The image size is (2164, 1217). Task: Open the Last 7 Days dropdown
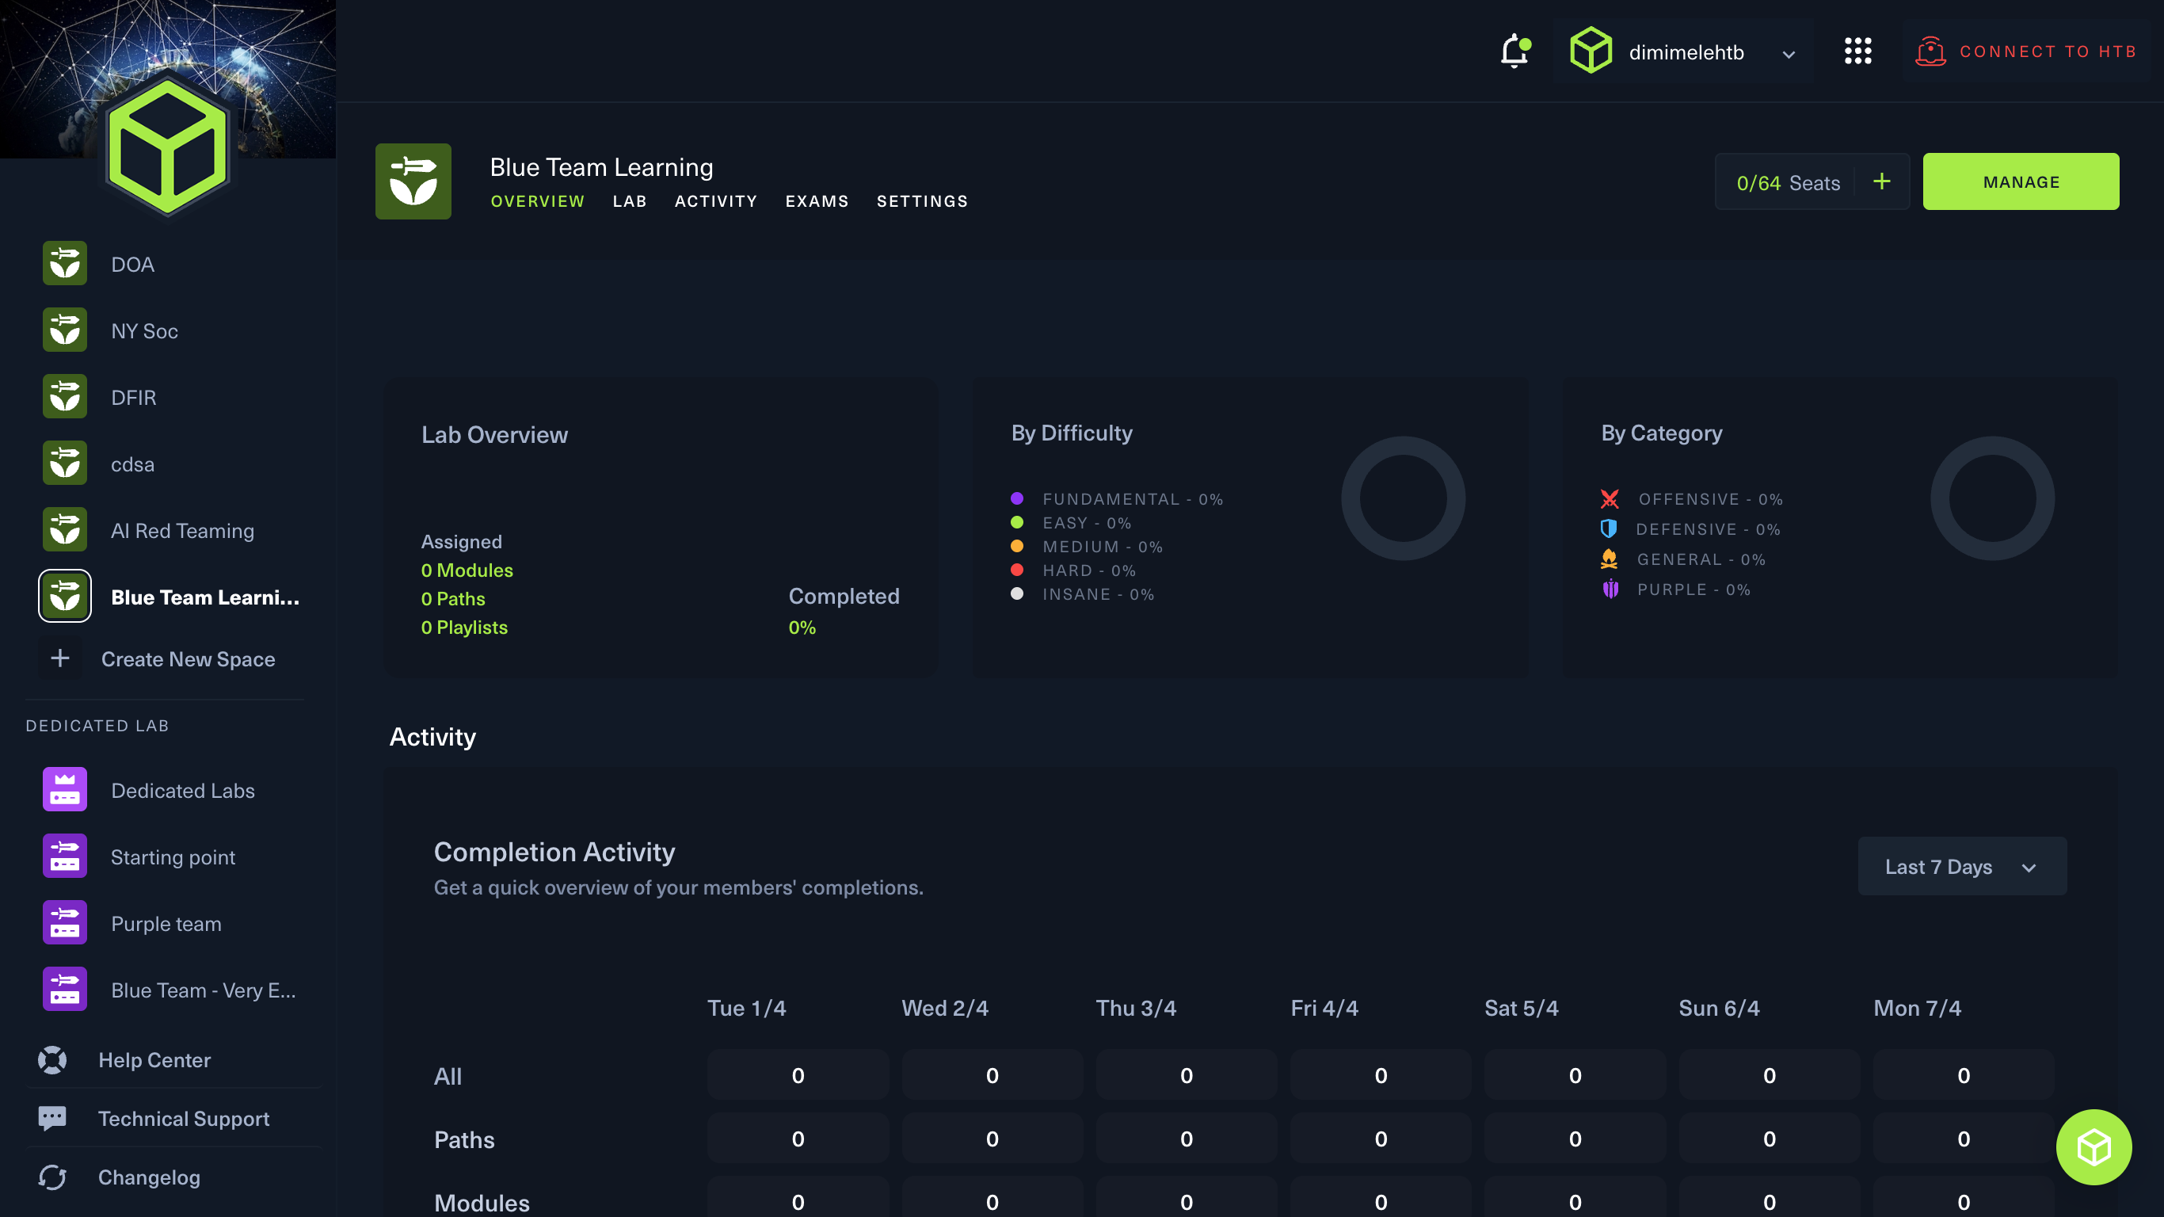click(1961, 867)
